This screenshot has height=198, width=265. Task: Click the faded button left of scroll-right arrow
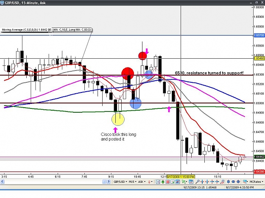pos(104,182)
